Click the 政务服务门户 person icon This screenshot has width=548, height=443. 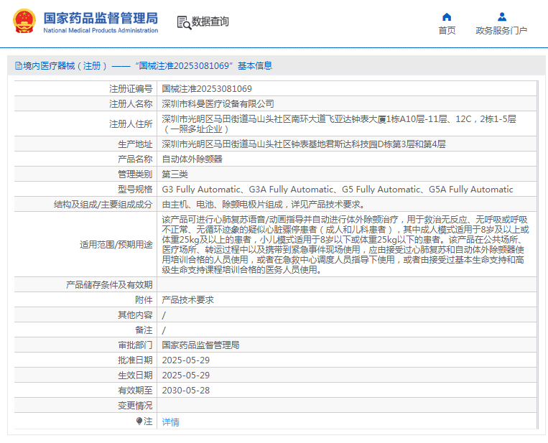(x=502, y=17)
